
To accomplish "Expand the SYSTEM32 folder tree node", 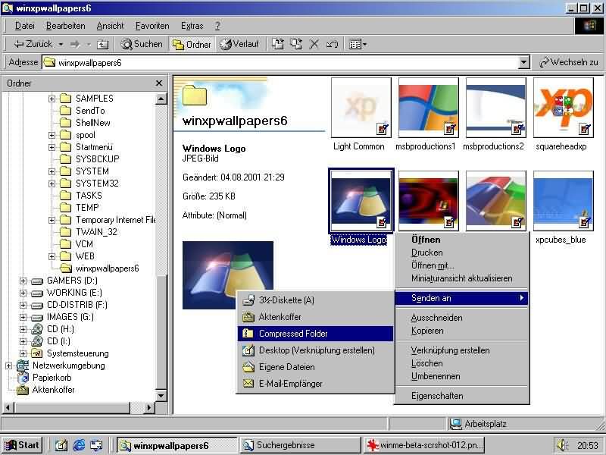I will point(52,184).
